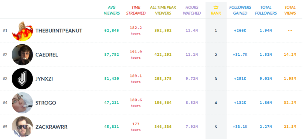Open THEBURNTPEANUT channel link
This screenshot has width=306, height=139.
coord(59,31)
